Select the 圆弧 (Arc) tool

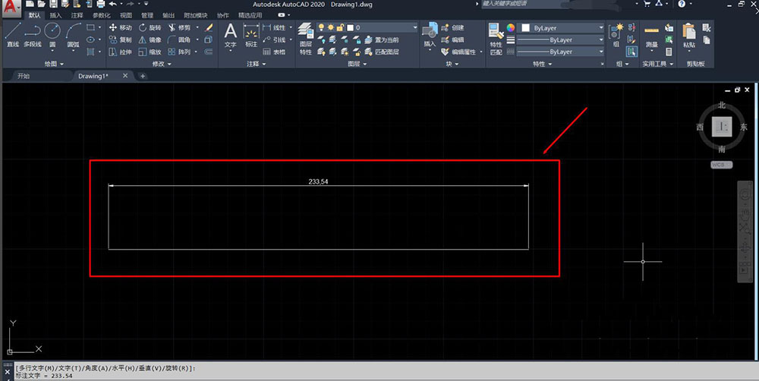pos(73,35)
